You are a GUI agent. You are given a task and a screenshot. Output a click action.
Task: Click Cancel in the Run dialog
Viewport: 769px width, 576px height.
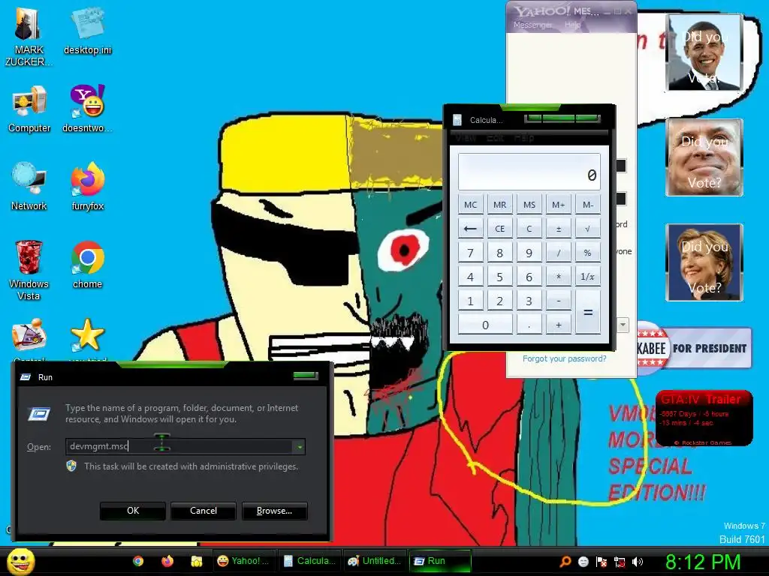tap(204, 511)
